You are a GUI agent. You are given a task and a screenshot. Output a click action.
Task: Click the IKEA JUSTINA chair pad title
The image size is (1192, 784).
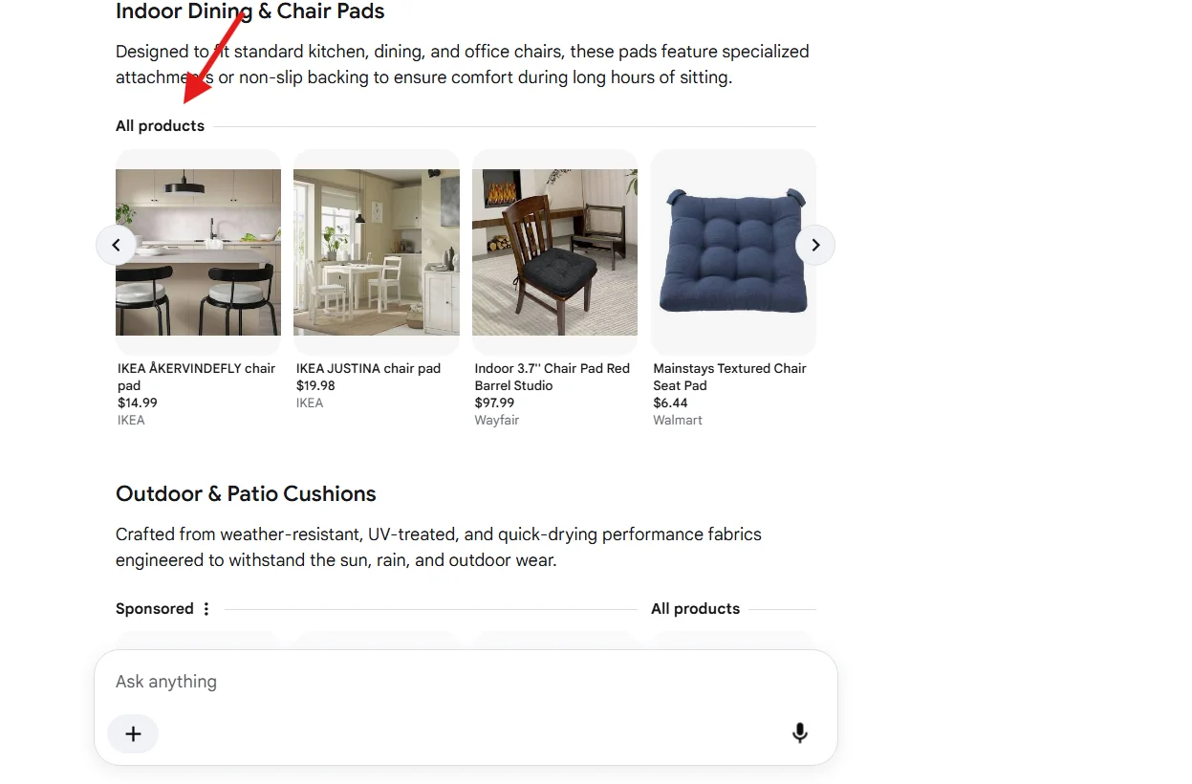tap(368, 368)
